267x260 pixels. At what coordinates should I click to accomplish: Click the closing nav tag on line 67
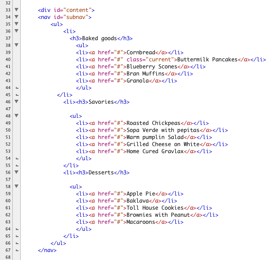tap(47, 250)
